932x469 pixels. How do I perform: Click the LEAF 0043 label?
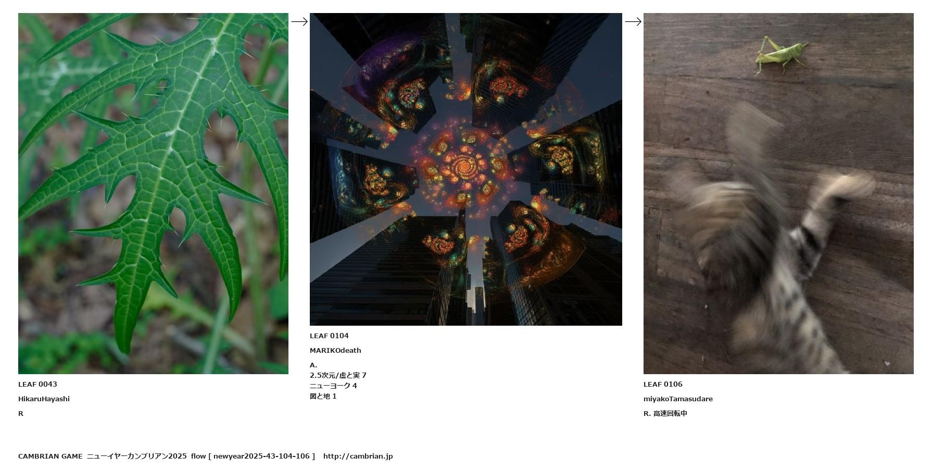pyautogui.click(x=37, y=384)
